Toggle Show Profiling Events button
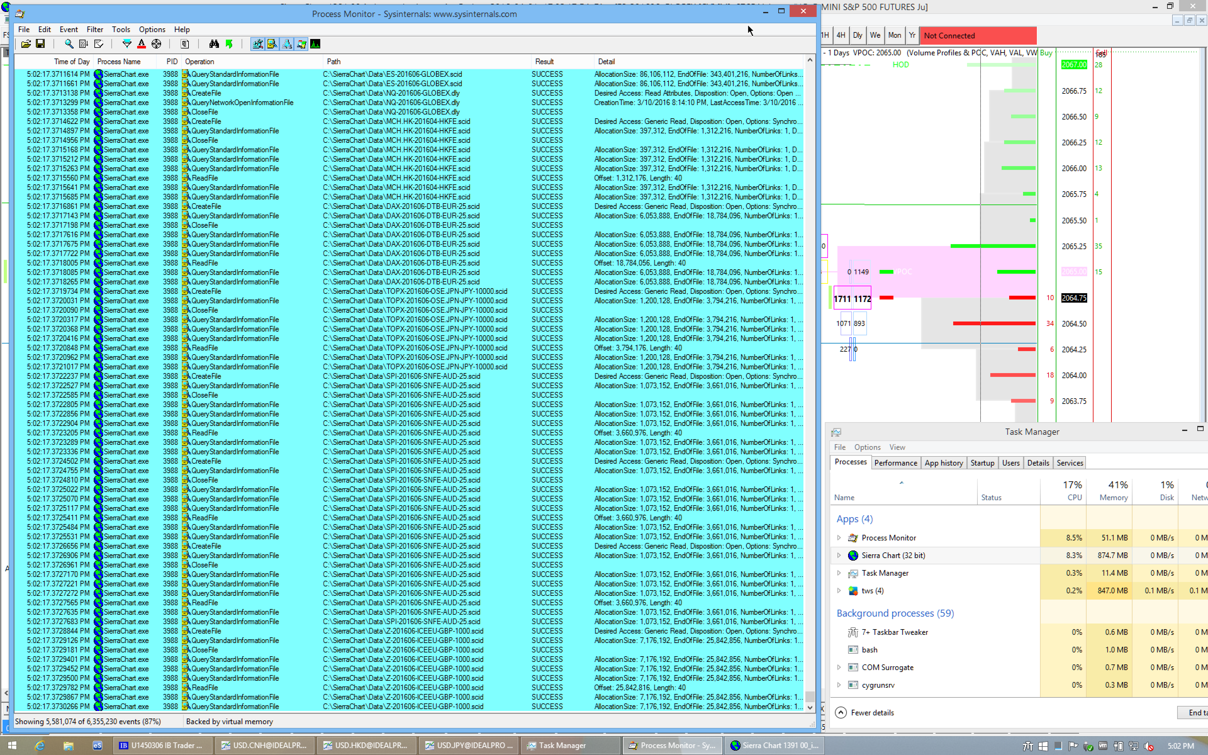 [x=316, y=44]
